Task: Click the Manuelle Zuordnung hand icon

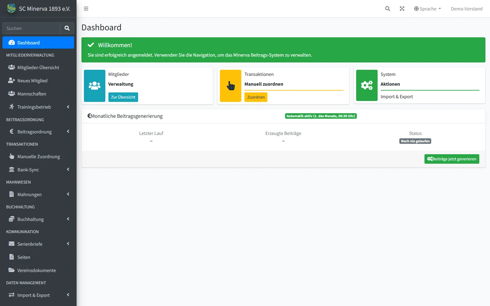Action: [x=12, y=156]
